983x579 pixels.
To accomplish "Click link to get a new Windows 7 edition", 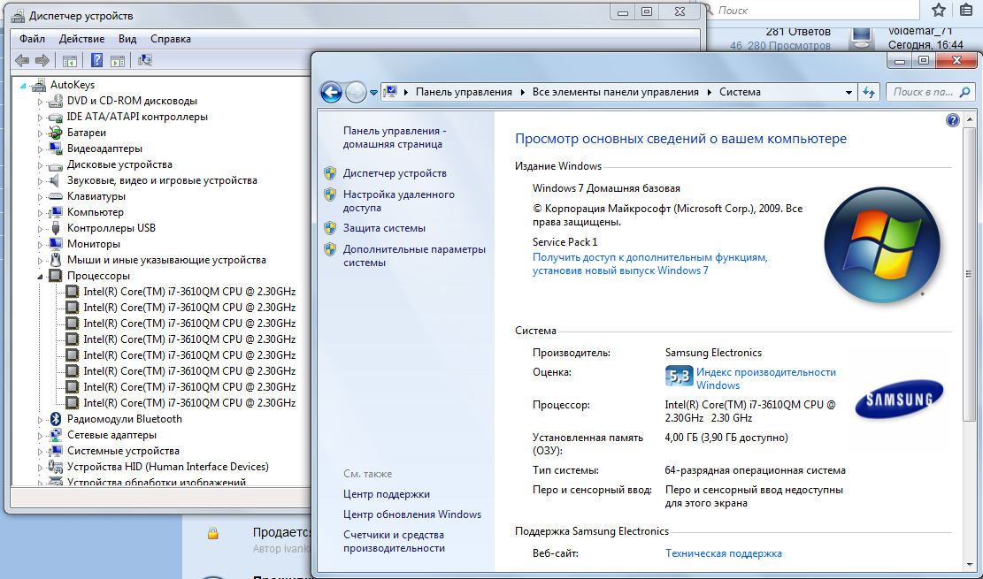I will [x=650, y=263].
